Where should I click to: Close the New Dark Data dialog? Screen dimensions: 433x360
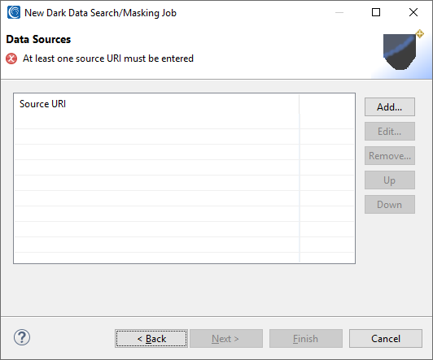pos(413,12)
